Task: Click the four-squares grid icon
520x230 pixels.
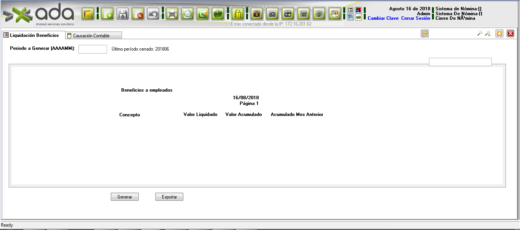Action: point(288,14)
